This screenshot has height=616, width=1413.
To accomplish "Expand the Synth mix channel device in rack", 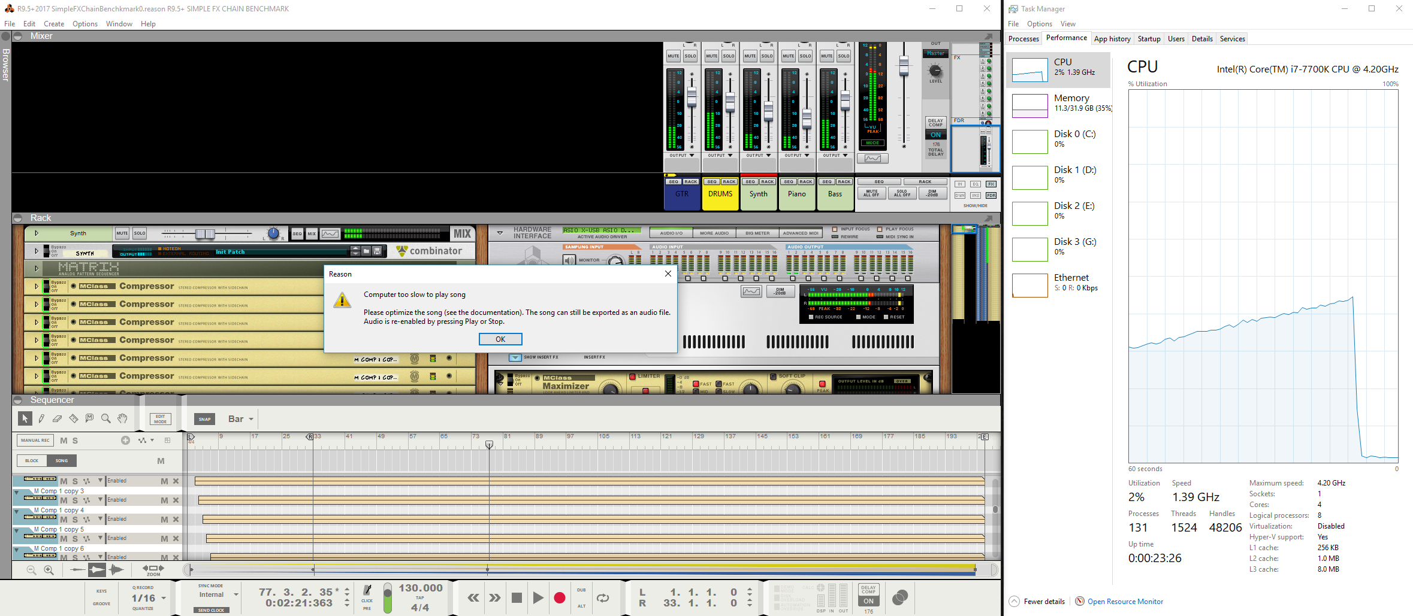I will pos(37,233).
